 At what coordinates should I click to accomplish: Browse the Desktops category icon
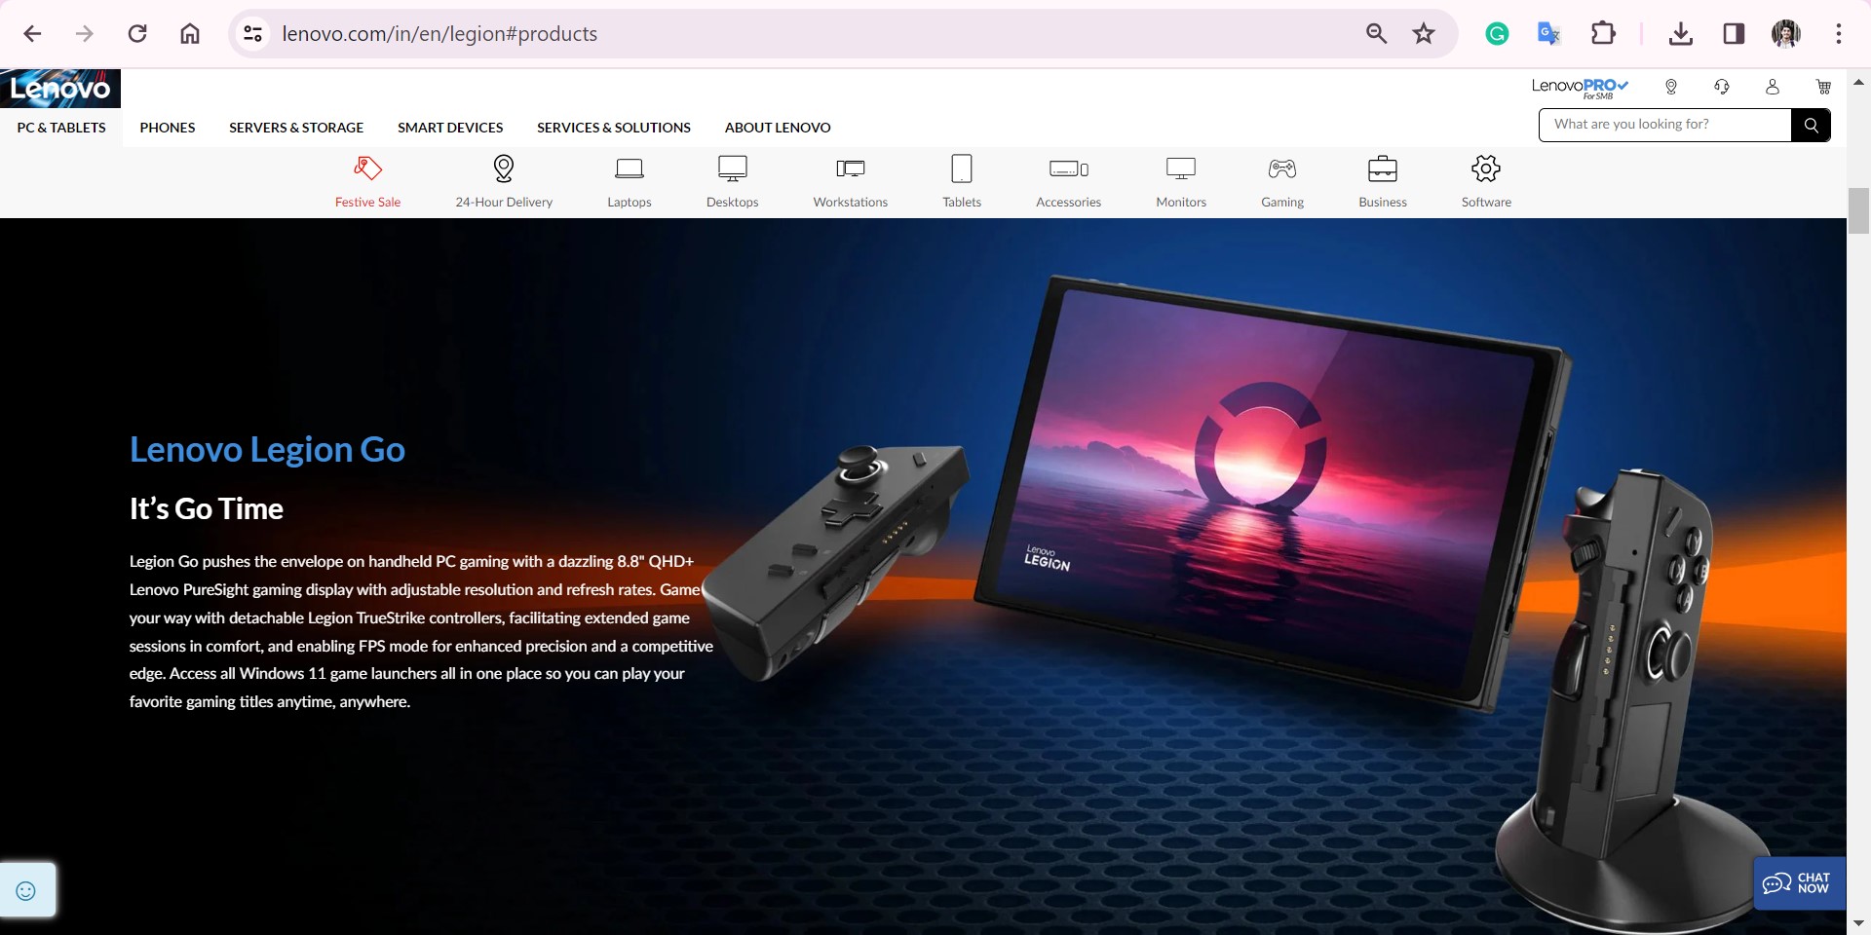[x=732, y=169]
